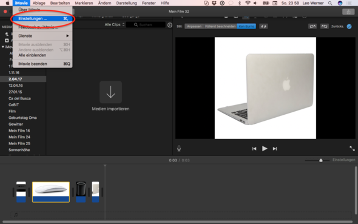Open the Darstellung menu

[x=126, y=3]
